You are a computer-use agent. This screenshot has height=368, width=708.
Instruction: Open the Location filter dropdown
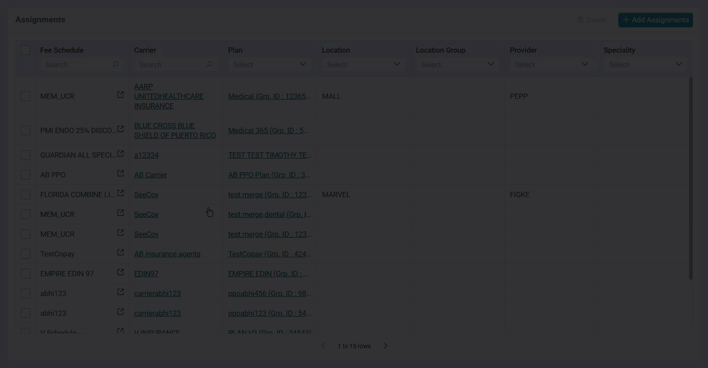(x=364, y=65)
